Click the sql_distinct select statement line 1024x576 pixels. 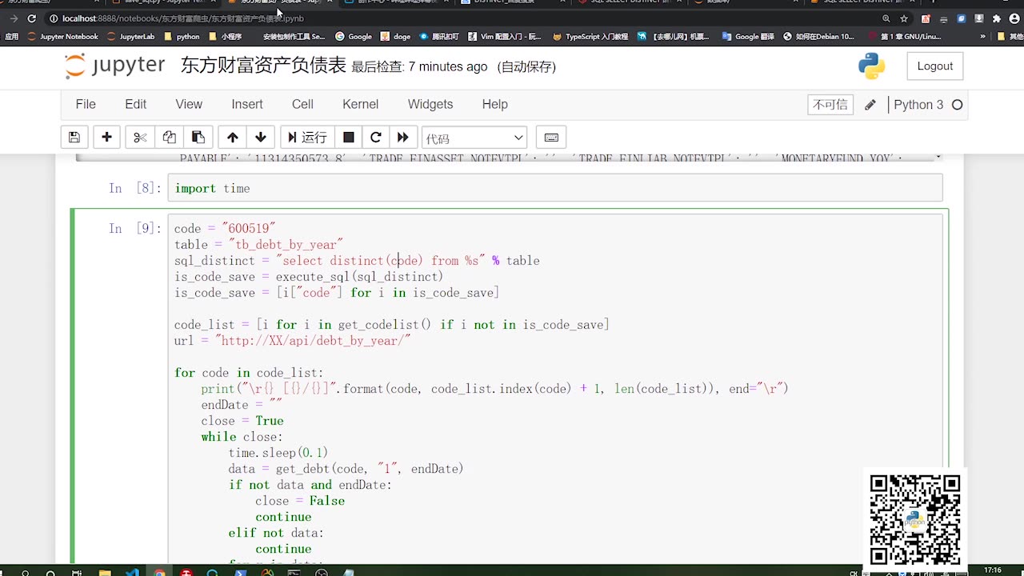[357, 261]
